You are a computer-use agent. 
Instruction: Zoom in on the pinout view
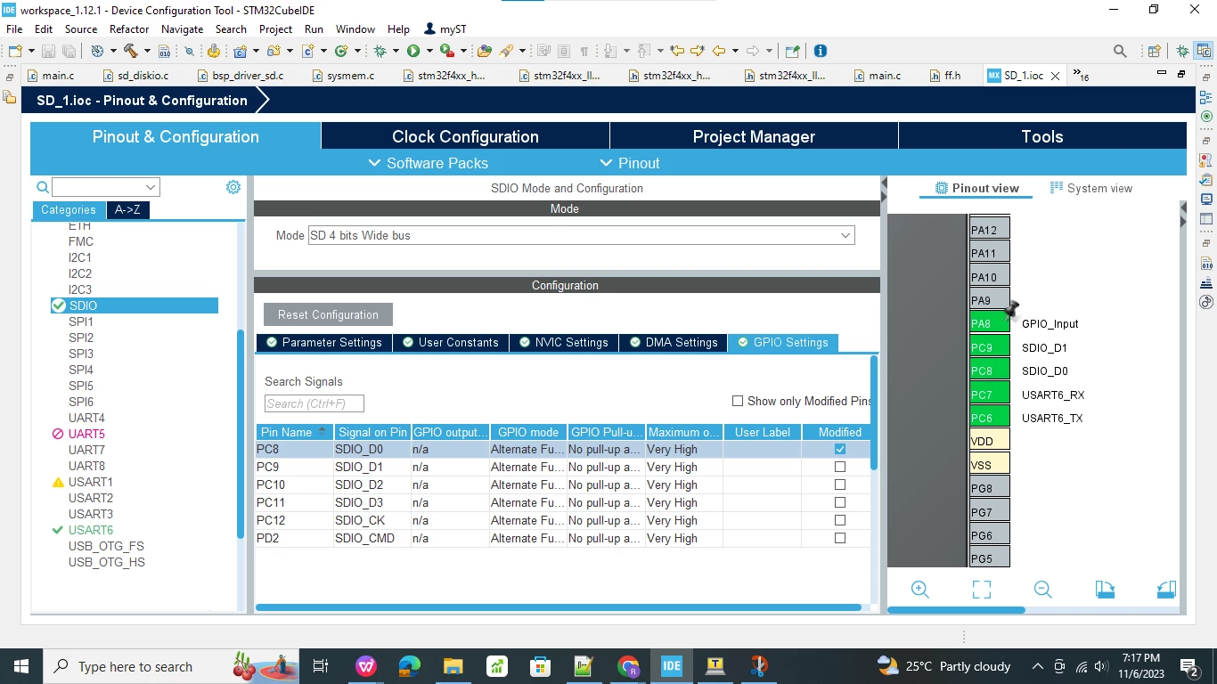coord(919,590)
